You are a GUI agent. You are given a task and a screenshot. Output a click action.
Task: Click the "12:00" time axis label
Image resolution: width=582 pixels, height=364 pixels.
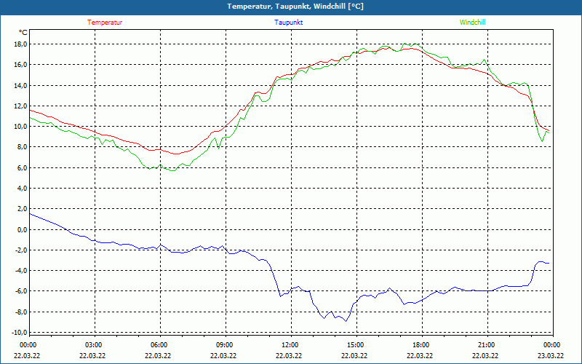[x=289, y=345]
